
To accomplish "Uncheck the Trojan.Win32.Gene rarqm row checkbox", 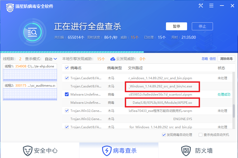I will pos(67,111).
